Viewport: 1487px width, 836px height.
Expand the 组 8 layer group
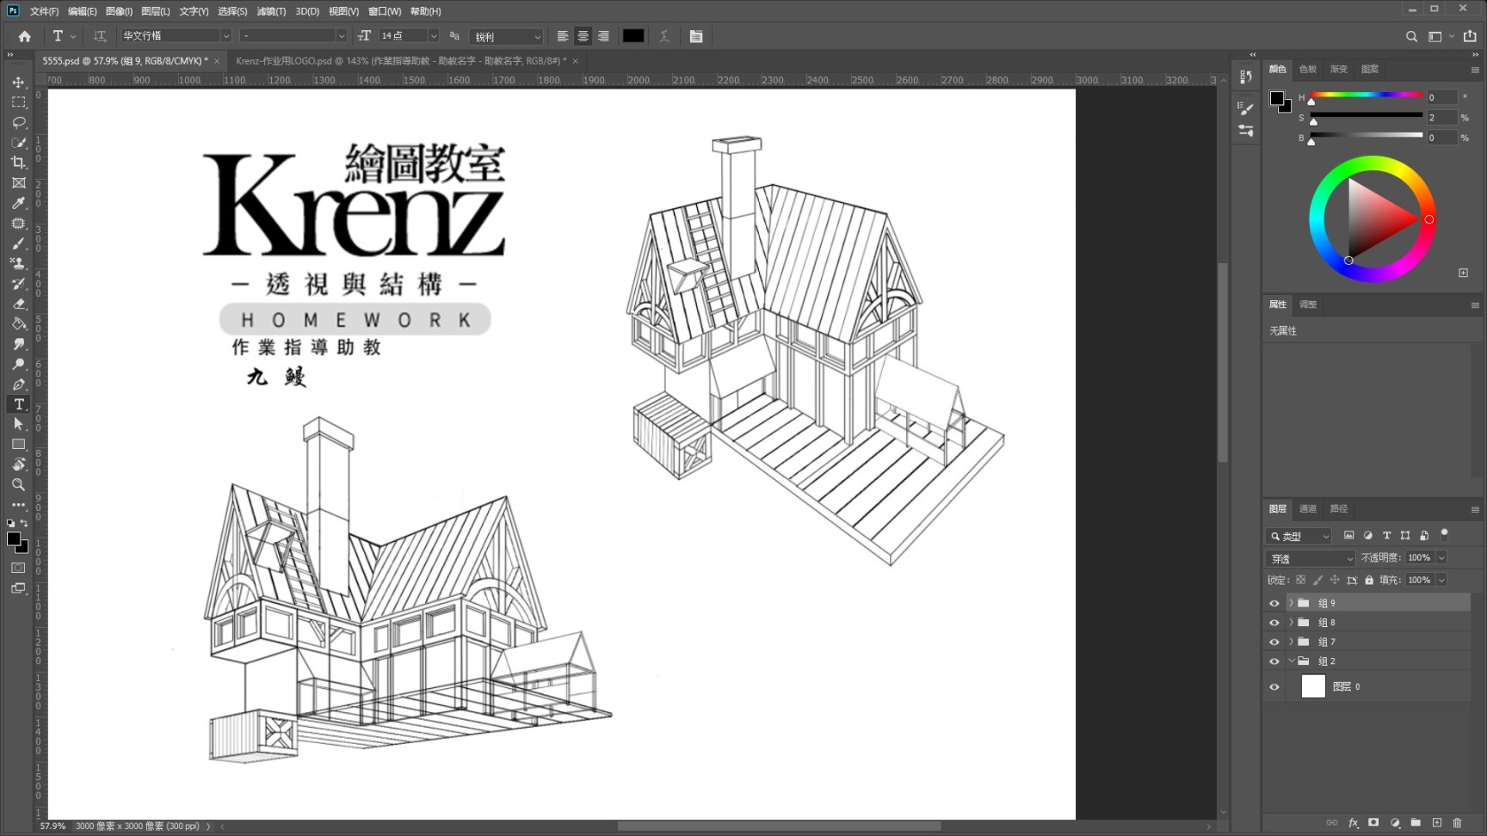(x=1291, y=622)
